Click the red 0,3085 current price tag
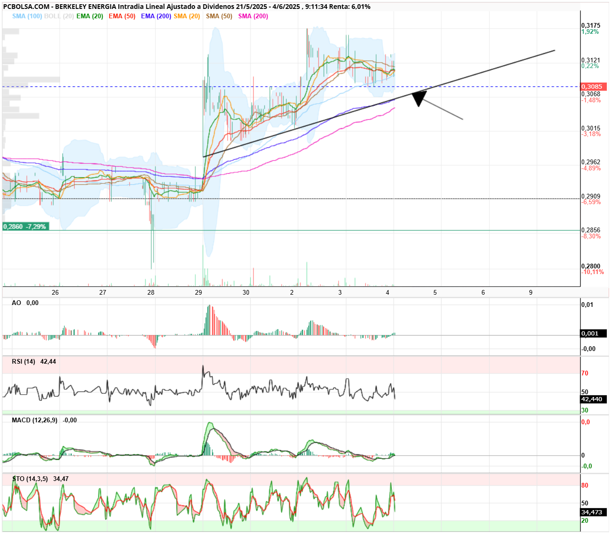The width and height of the screenshot is (611, 534). click(594, 87)
